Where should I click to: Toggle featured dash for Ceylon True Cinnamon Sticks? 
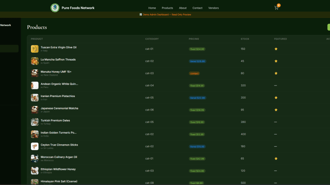coord(276,146)
